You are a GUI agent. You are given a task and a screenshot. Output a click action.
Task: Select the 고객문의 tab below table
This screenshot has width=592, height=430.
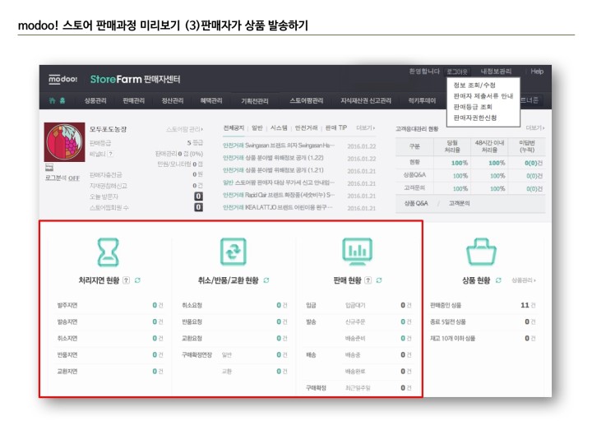pyautogui.click(x=459, y=203)
